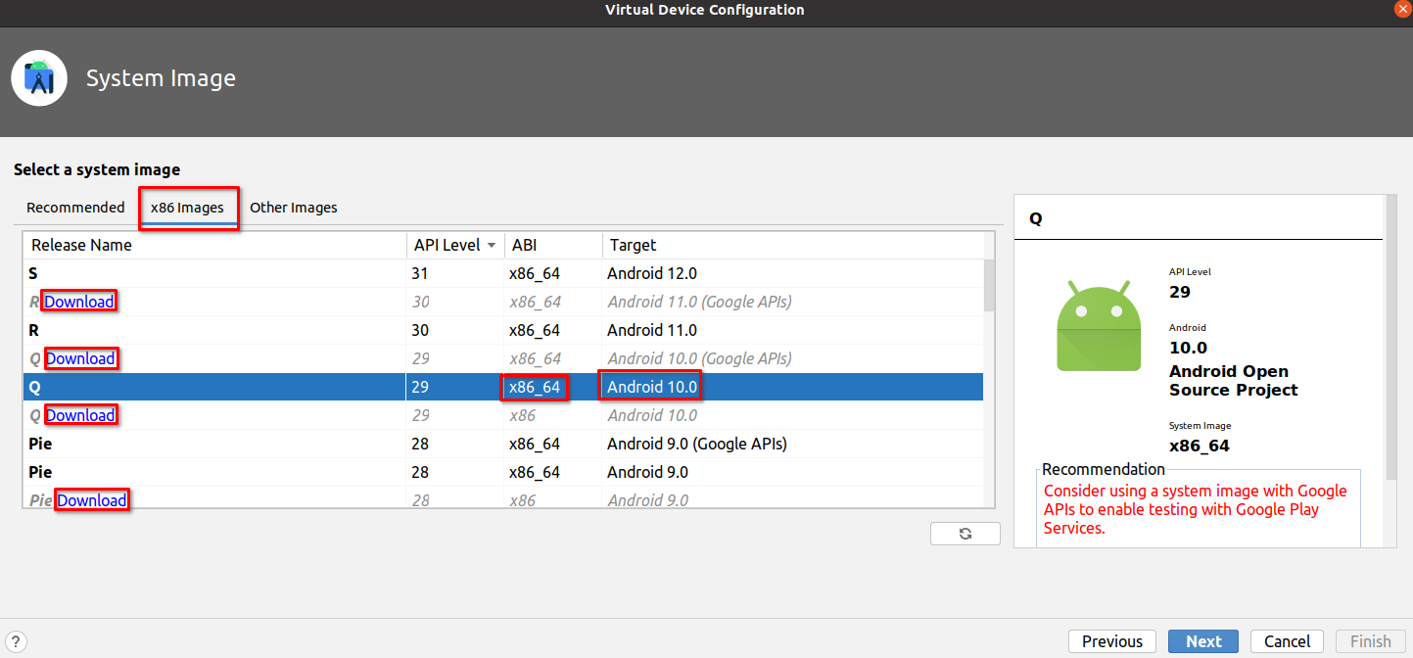Click the API level 31 cell
Image resolution: width=1413 pixels, height=658 pixels.
pyautogui.click(x=455, y=273)
